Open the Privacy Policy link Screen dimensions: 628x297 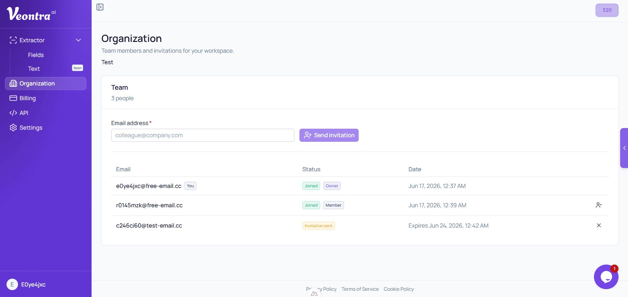pyautogui.click(x=321, y=289)
